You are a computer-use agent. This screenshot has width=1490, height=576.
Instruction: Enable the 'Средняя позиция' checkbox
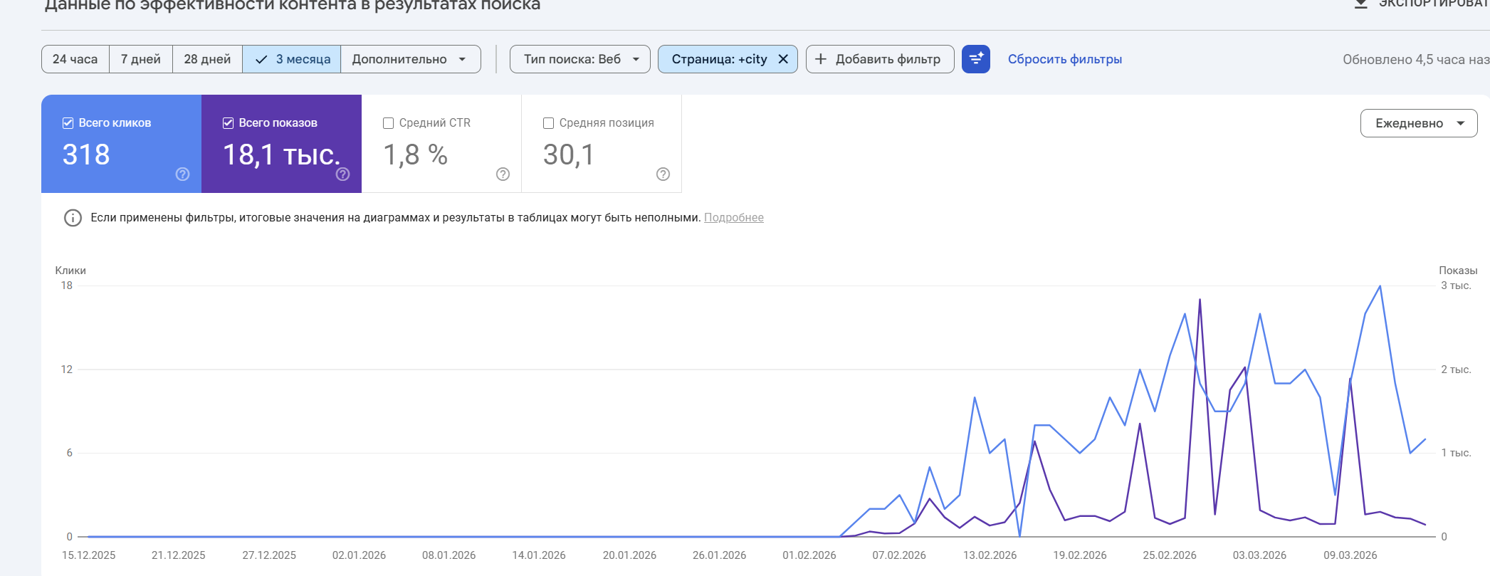pyautogui.click(x=549, y=123)
